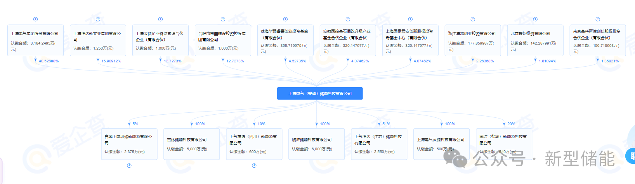Open 临沂储能科技有限公司 subsidiary card
Screen dimensions: 635x184
pos(317,144)
